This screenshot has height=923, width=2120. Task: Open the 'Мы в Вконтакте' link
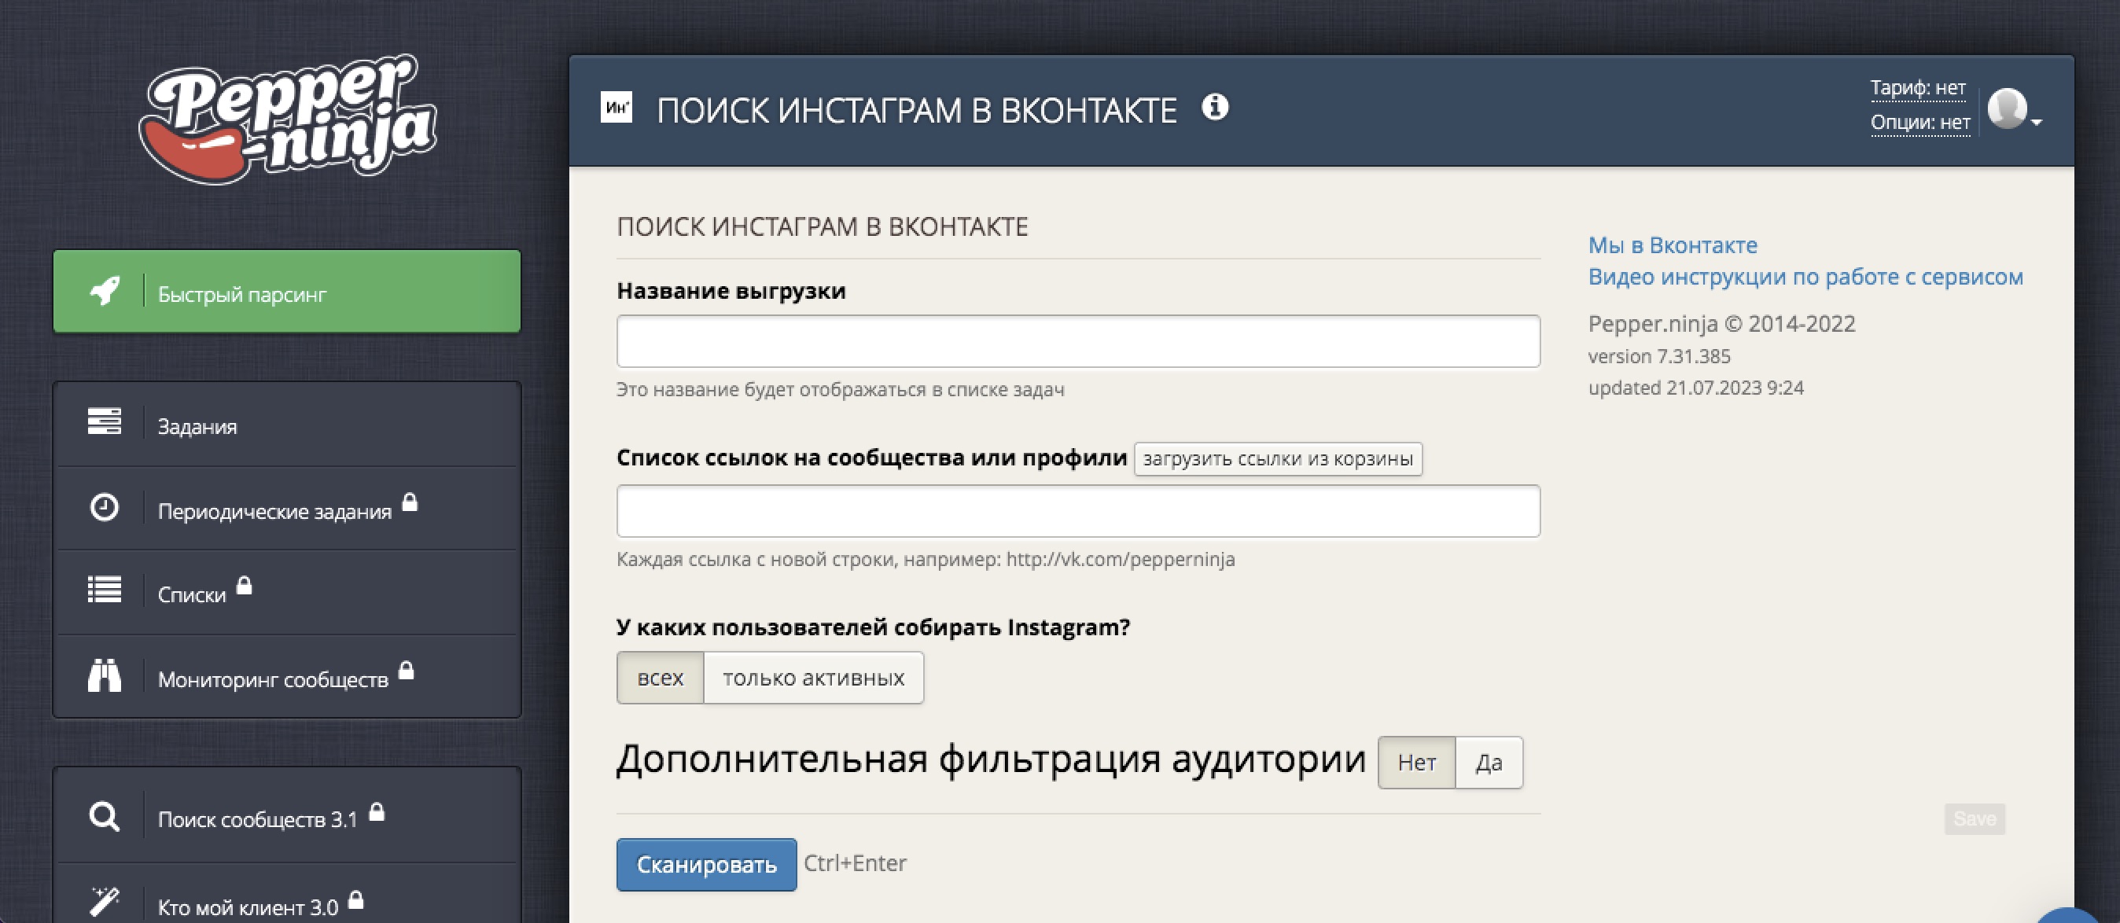tap(1673, 245)
